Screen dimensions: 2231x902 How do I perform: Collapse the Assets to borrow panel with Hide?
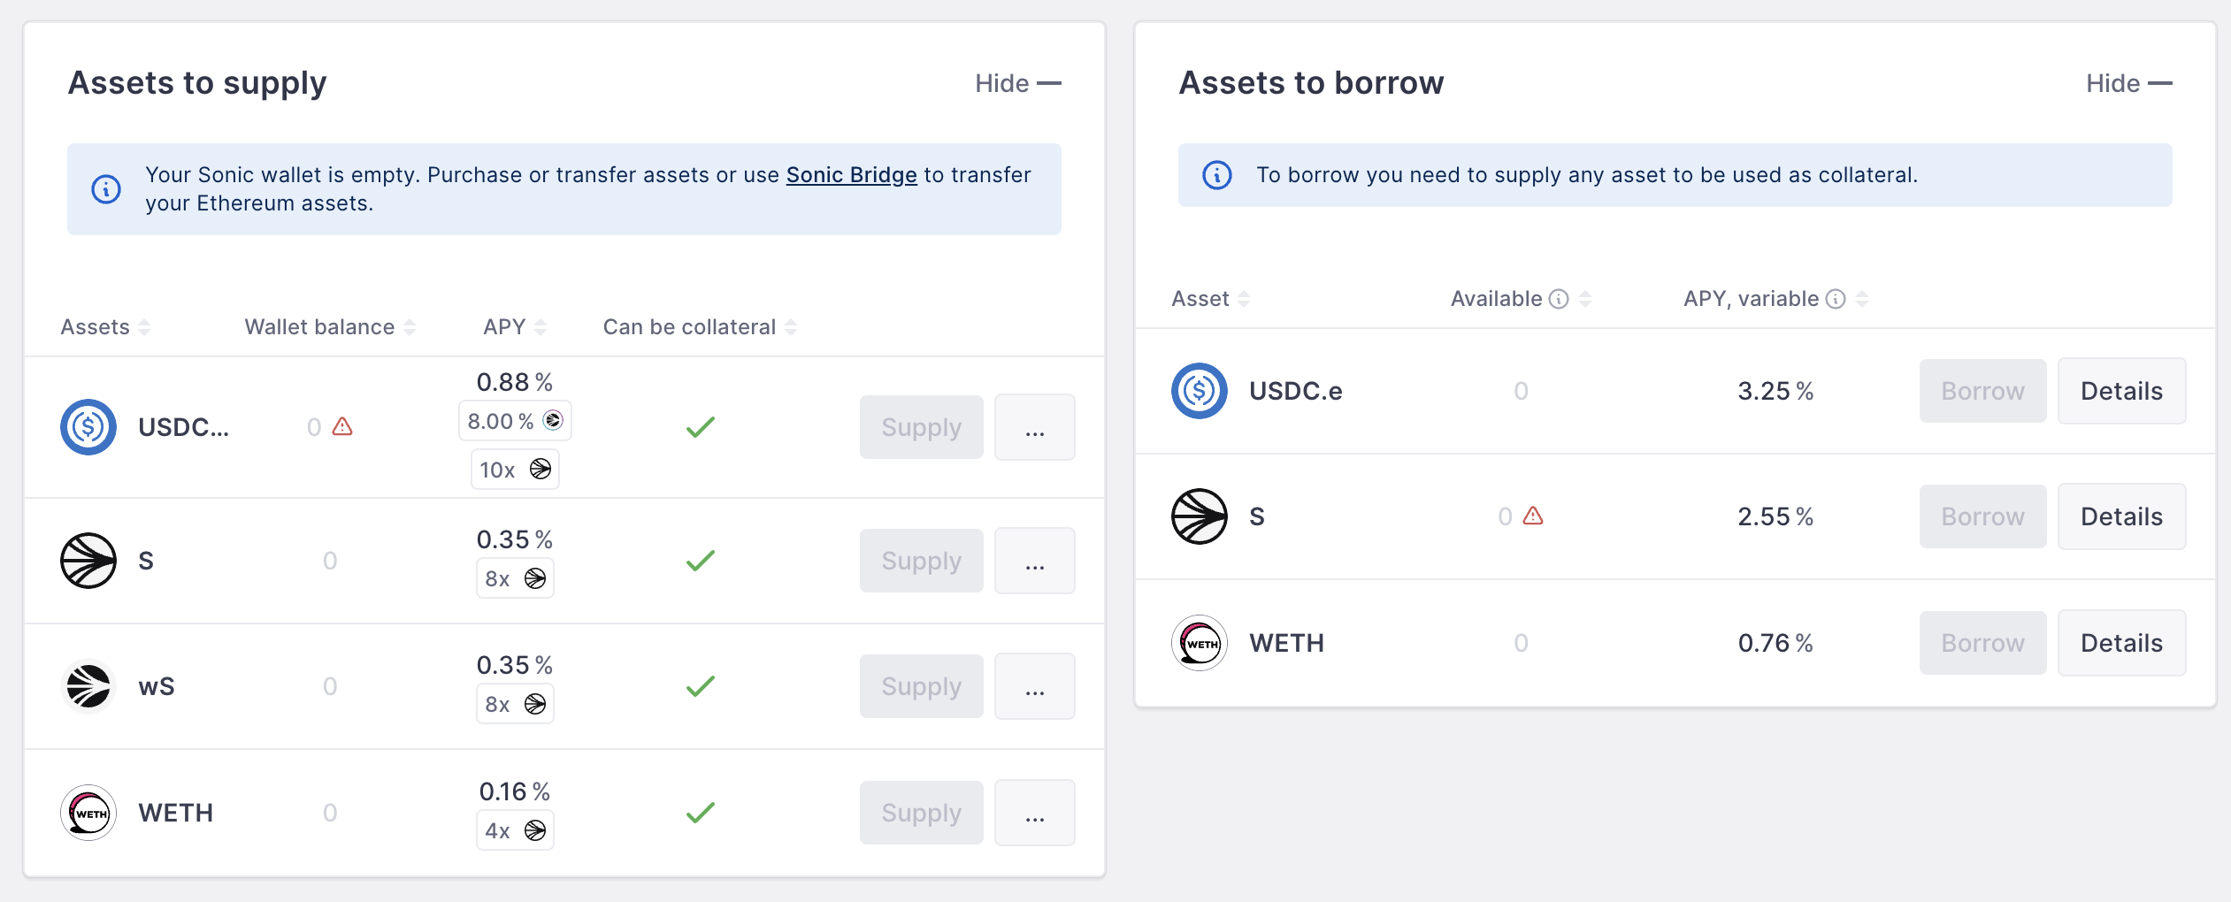coord(2128,83)
